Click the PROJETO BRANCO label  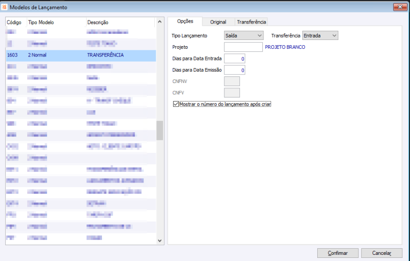pos(285,47)
